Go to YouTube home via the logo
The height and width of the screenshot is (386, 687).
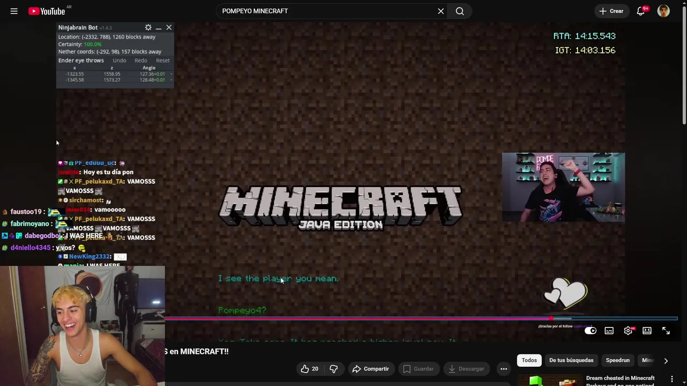click(x=46, y=11)
